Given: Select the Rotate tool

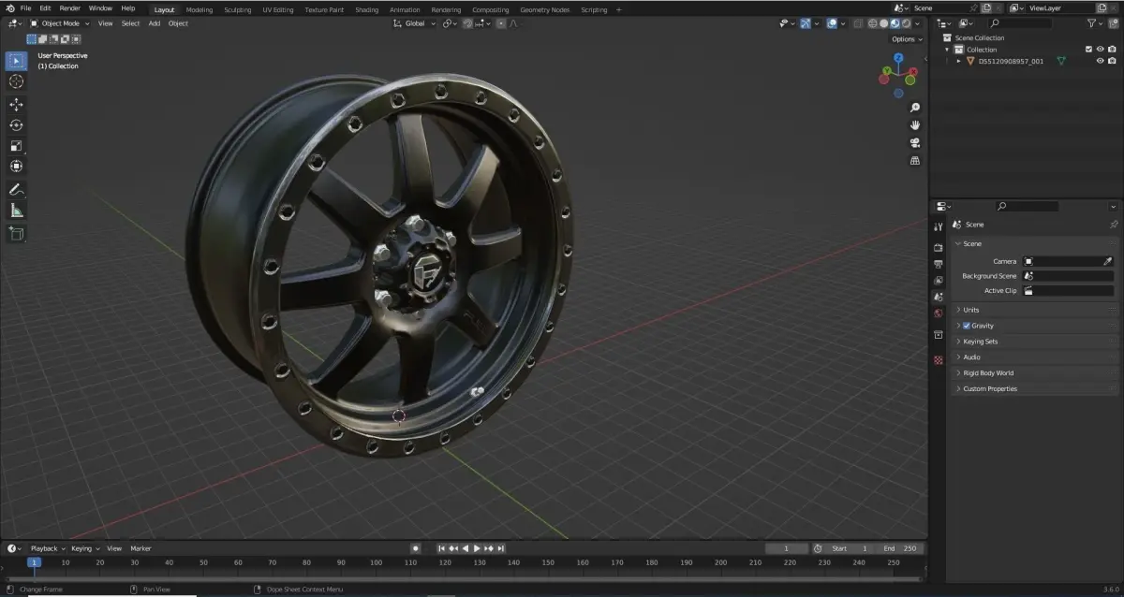Looking at the screenshot, I should (16, 125).
